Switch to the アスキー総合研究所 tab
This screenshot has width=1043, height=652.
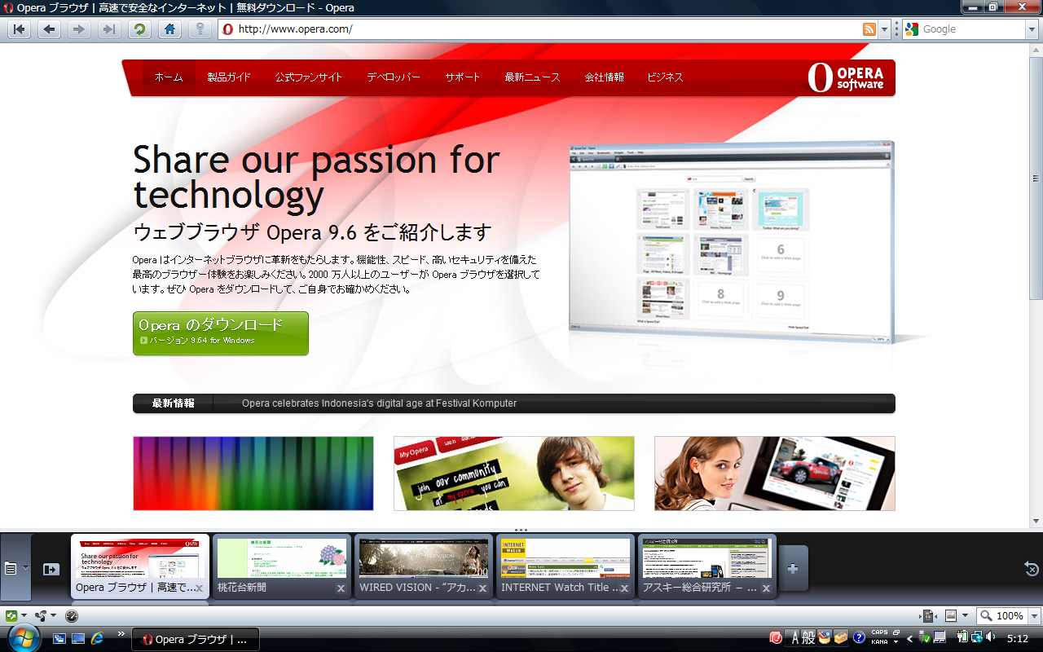(707, 566)
